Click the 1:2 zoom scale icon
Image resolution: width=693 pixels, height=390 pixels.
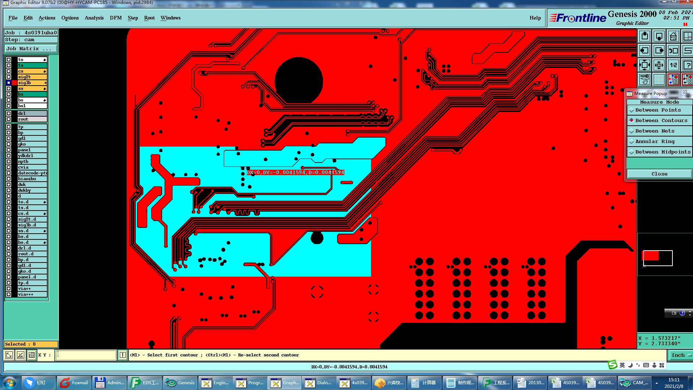click(x=673, y=65)
